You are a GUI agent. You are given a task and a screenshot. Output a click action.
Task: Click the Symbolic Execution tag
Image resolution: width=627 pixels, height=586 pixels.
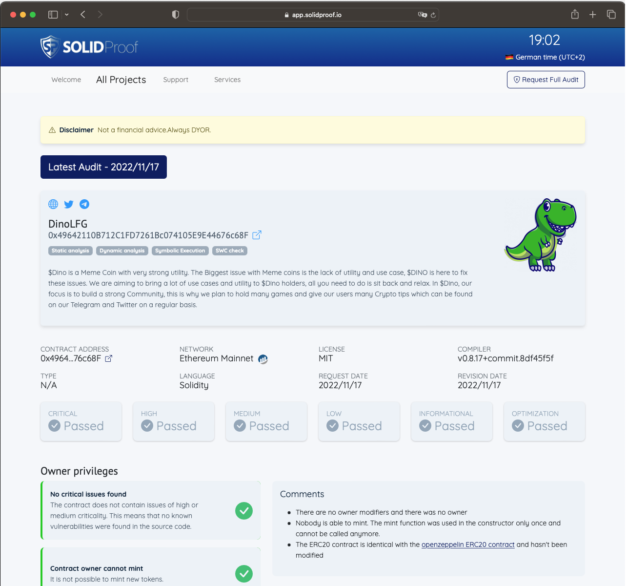pyautogui.click(x=180, y=251)
